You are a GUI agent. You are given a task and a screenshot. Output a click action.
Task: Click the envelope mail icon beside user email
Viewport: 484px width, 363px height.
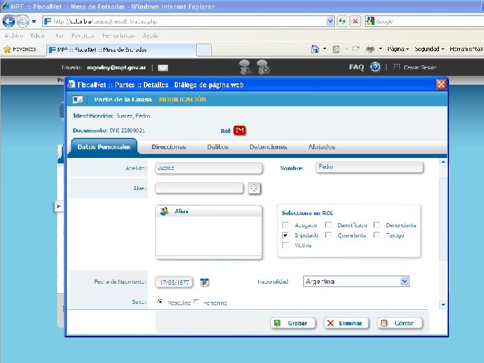163,68
